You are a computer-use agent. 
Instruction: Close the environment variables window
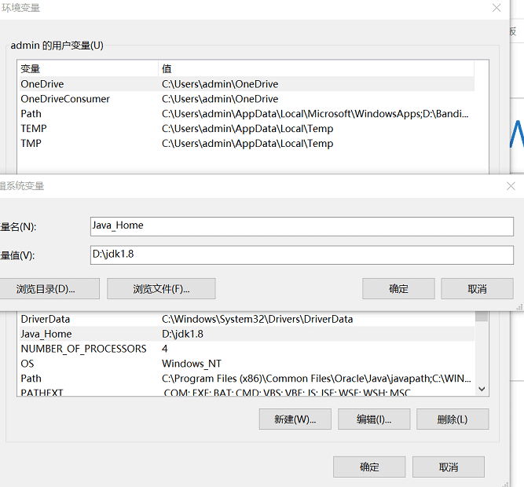497,8
